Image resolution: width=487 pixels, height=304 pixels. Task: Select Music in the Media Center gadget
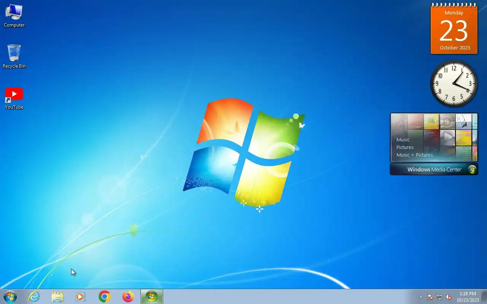(x=403, y=139)
